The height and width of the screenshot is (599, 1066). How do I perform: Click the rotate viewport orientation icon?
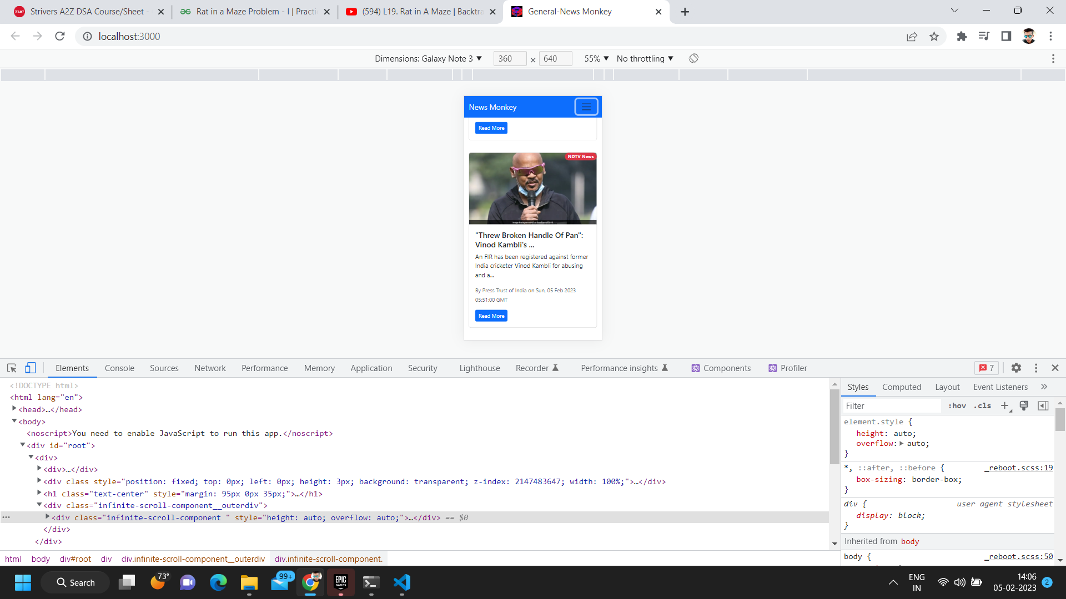[693, 58]
